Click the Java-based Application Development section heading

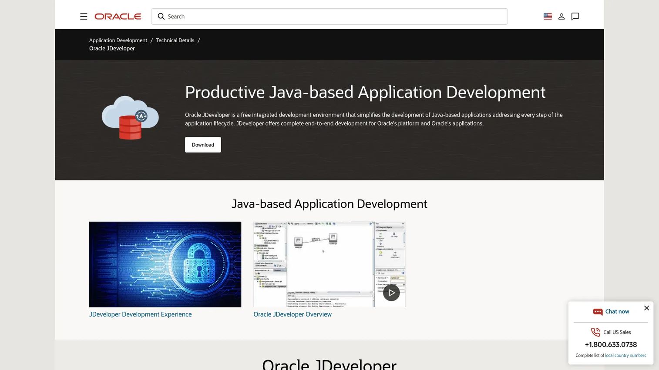[x=329, y=204]
